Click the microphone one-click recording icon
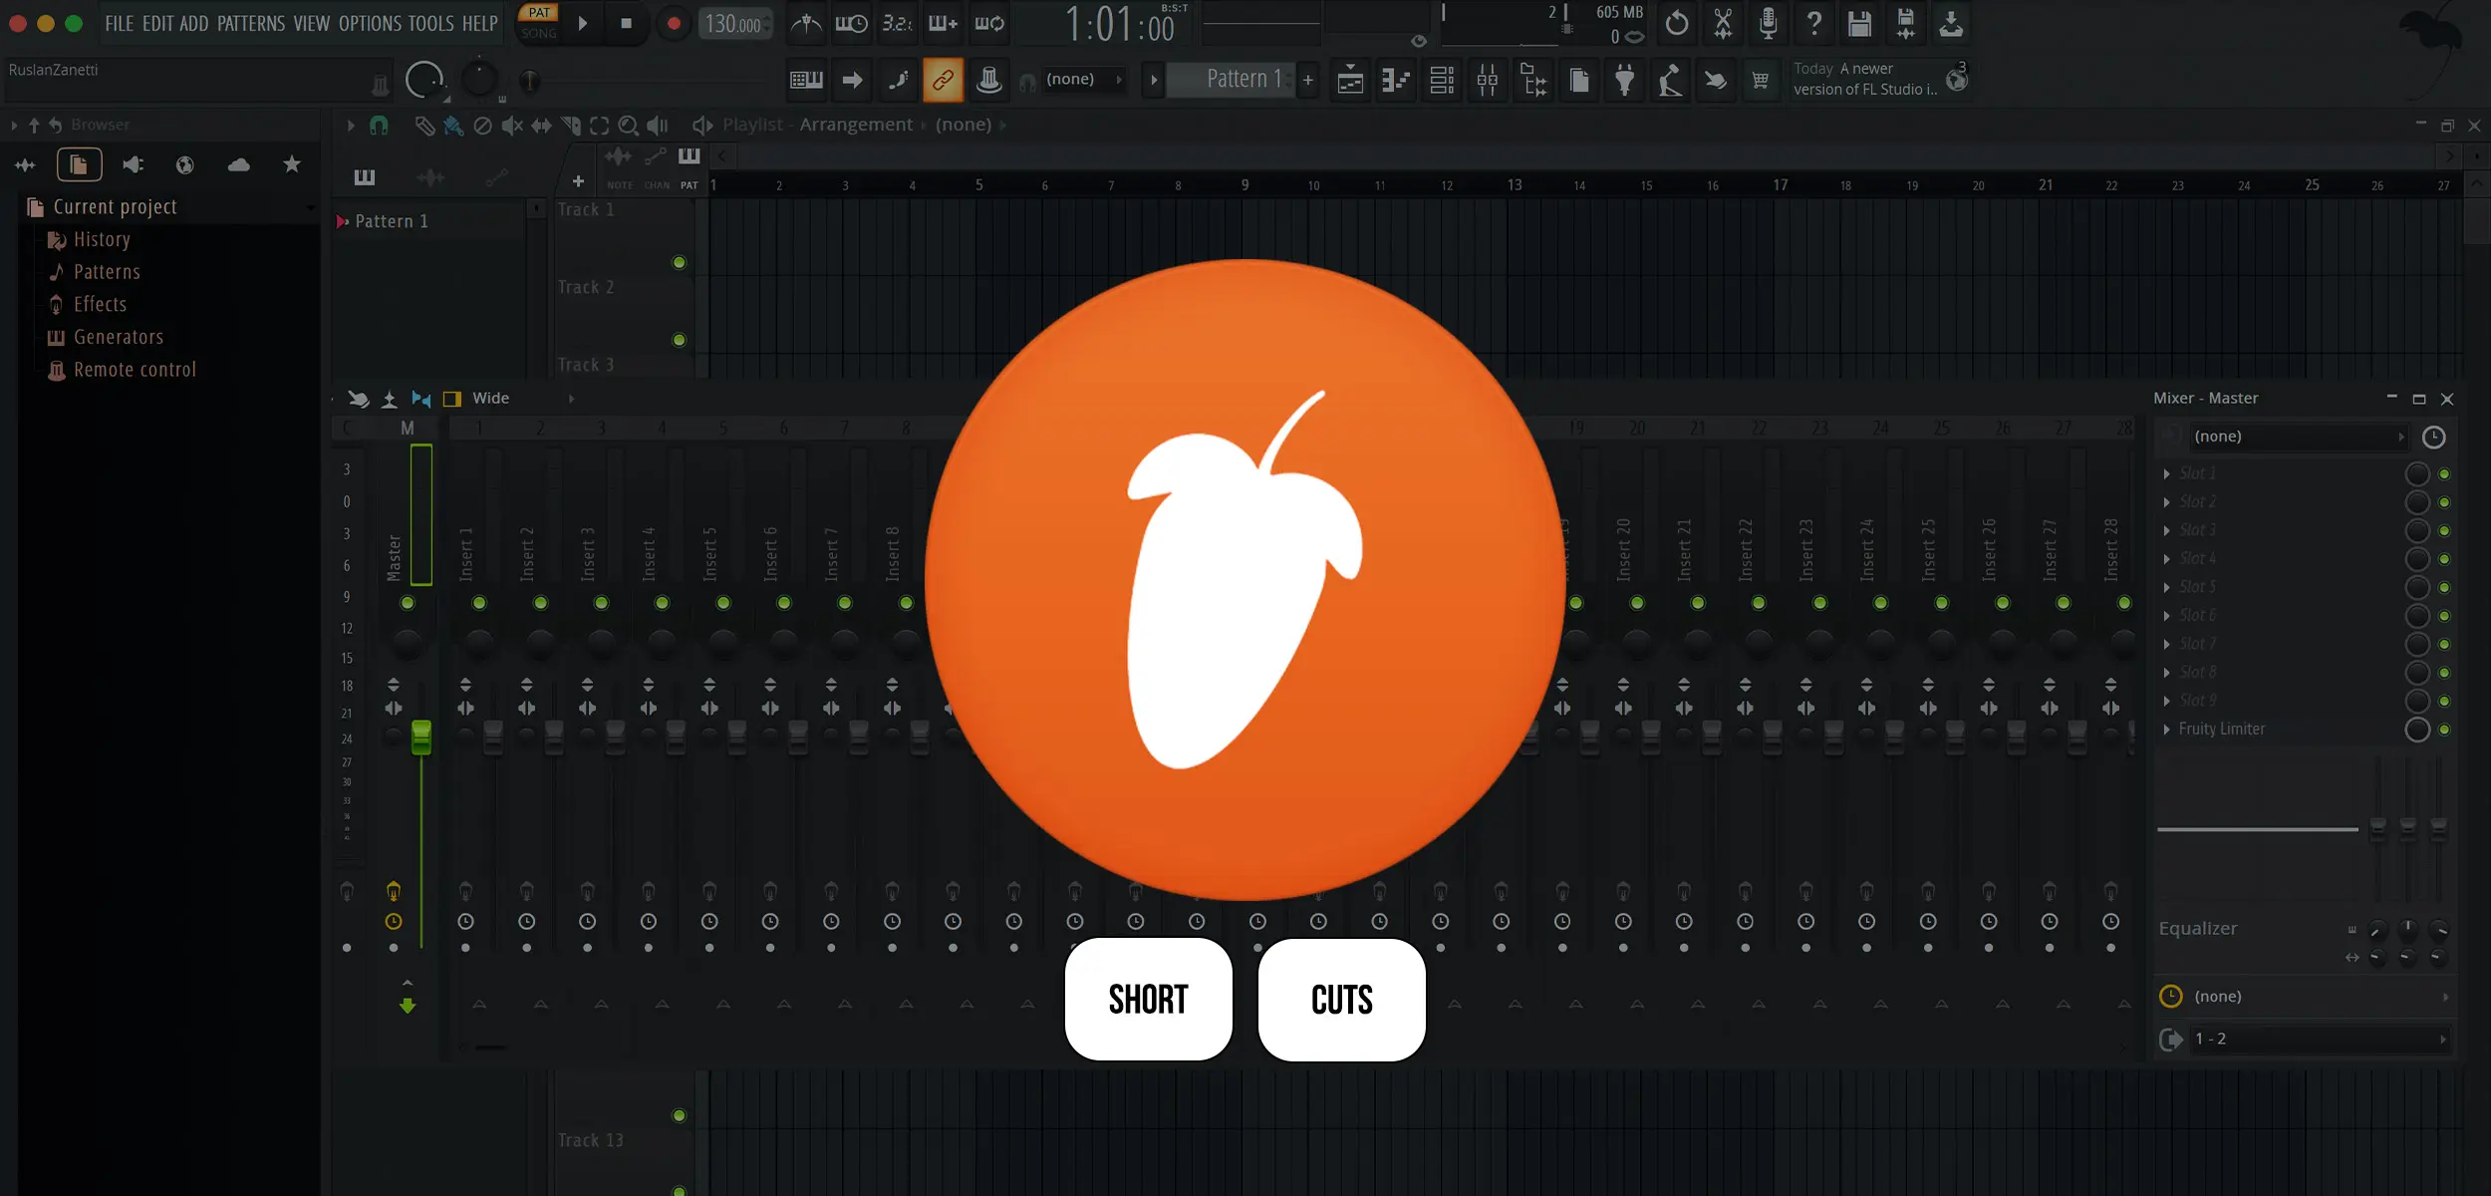Image resolution: width=2491 pixels, height=1196 pixels. click(1769, 23)
